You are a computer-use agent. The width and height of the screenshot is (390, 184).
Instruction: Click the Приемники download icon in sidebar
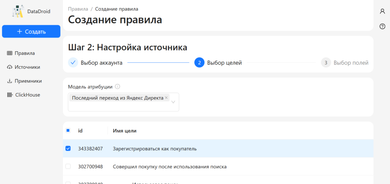click(x=10, y=81)
